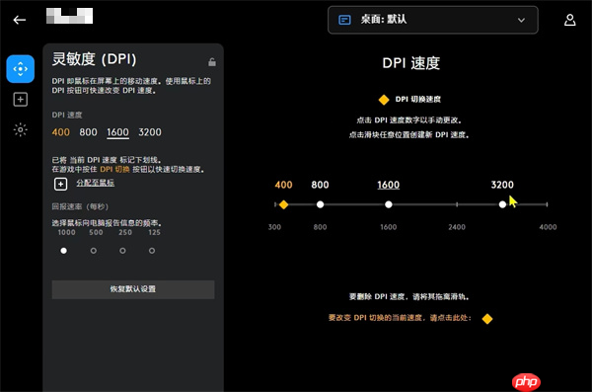Image resolution: width=592 pixels, height=392 pixels.
Task: Open the 分配至鼠标 assign link
Action: pyautogui.click(x=95, y=183)
